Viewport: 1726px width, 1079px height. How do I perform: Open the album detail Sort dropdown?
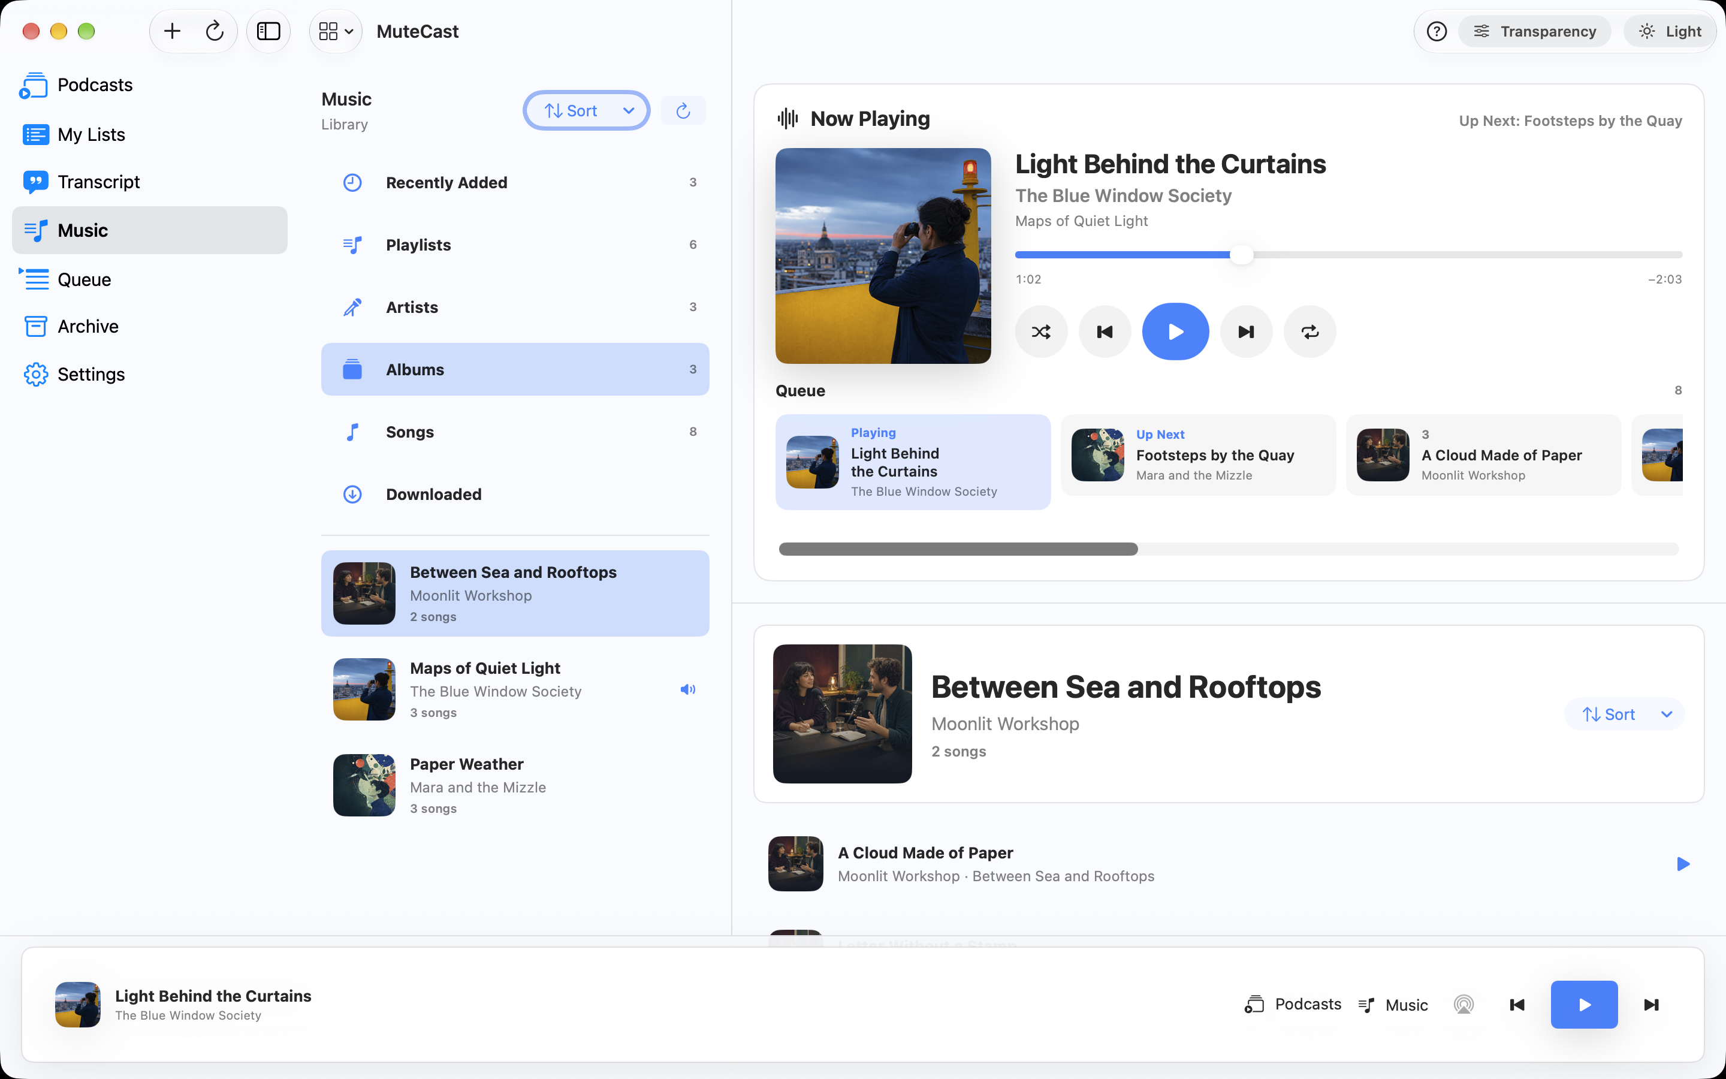pyautogui.click(x=1625, y=715)
